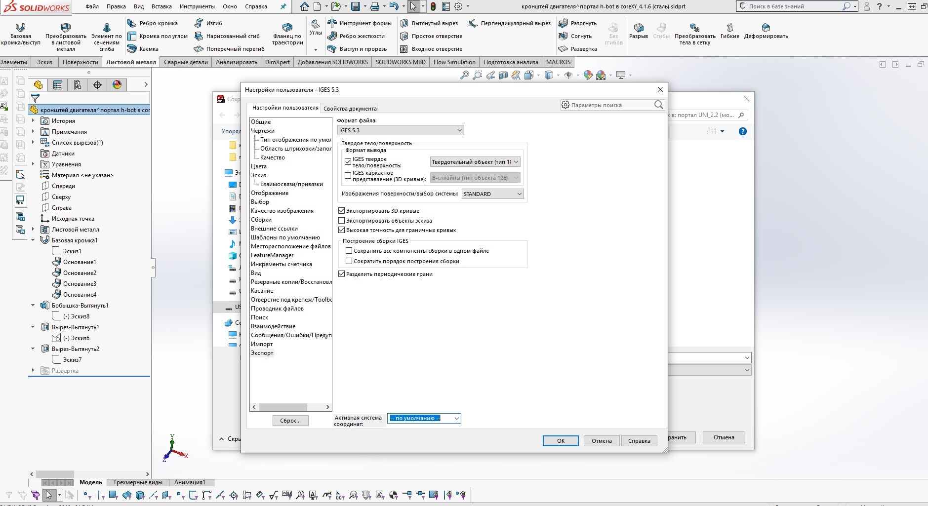This screenshot has height=506, width=928.
Task: Choose the Jog (Изгиб) tool
Action: point(208,23)
